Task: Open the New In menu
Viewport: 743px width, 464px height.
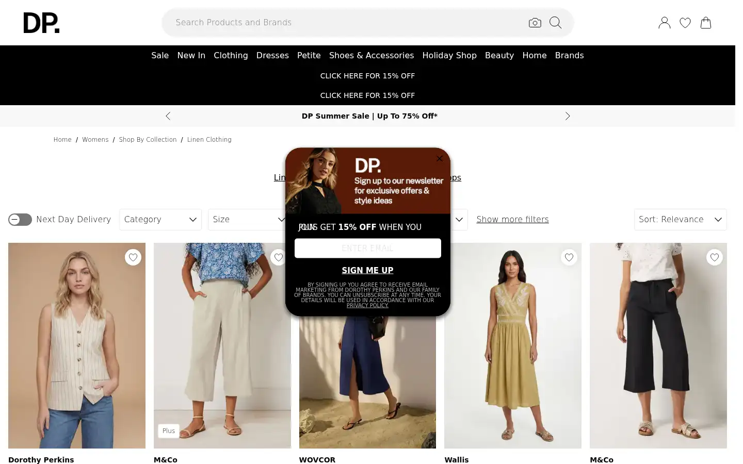Action: (191, 55)
